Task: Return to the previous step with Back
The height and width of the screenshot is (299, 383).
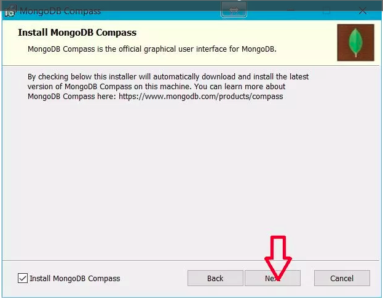Action: point(215,278)
